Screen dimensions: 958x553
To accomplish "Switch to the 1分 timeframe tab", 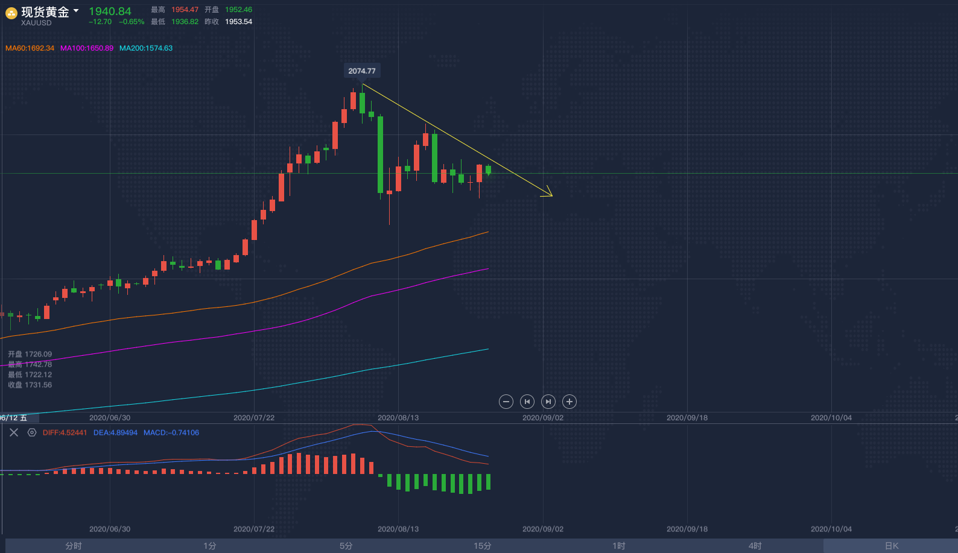I will [x=210, y=546].
